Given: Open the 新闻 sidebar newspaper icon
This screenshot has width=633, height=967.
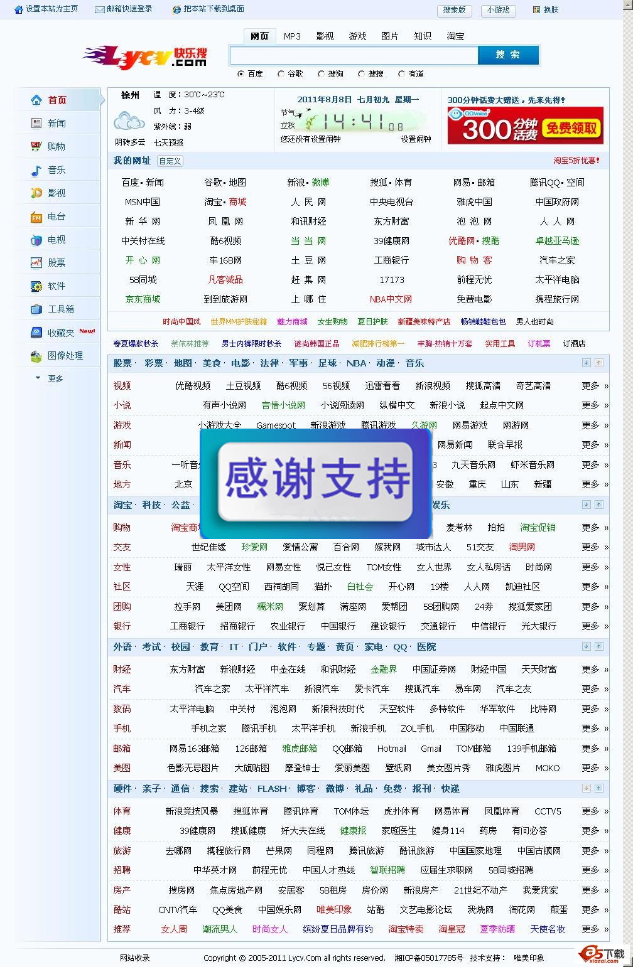Looking at the screenshot, I should 36,123.
